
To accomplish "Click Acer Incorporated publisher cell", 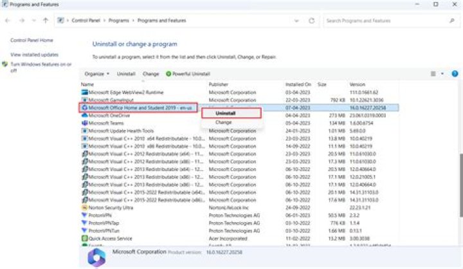I will [228, 239].
